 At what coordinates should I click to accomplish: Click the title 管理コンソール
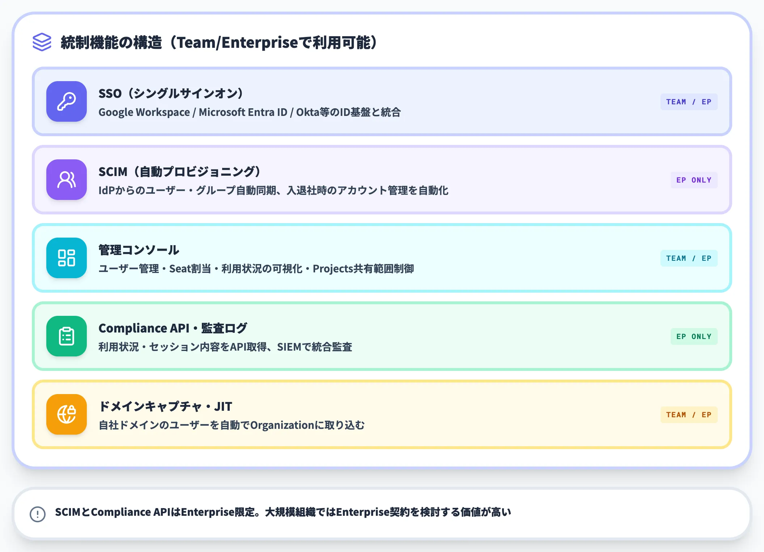pyautogui.click(x=139, y=250)
